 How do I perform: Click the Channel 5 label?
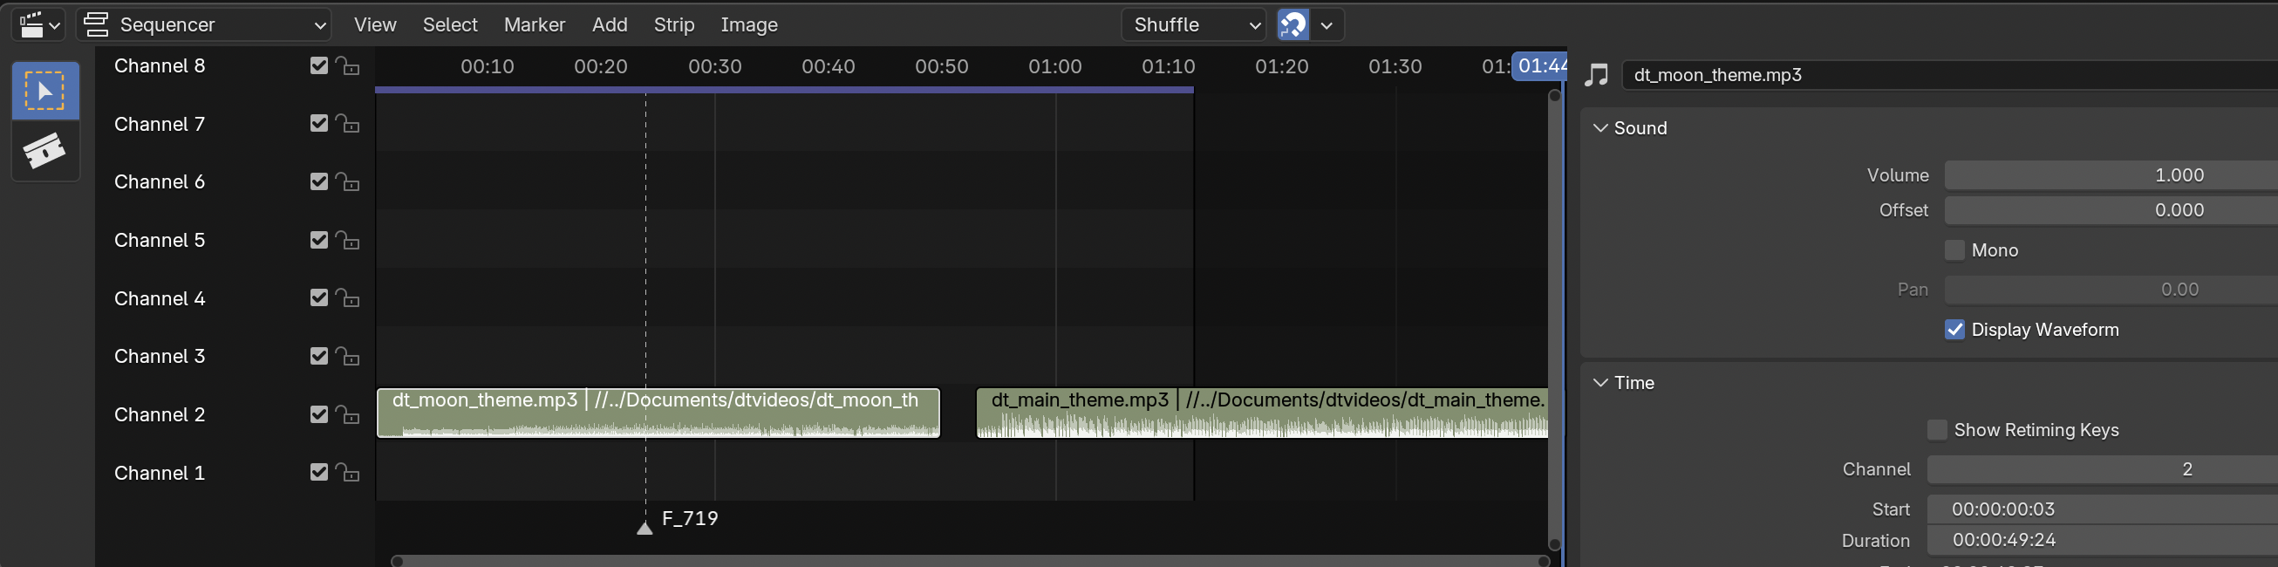click(160, 241)
